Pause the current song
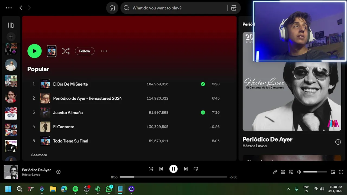Viewport: 347px width, 195px height. 173,169
